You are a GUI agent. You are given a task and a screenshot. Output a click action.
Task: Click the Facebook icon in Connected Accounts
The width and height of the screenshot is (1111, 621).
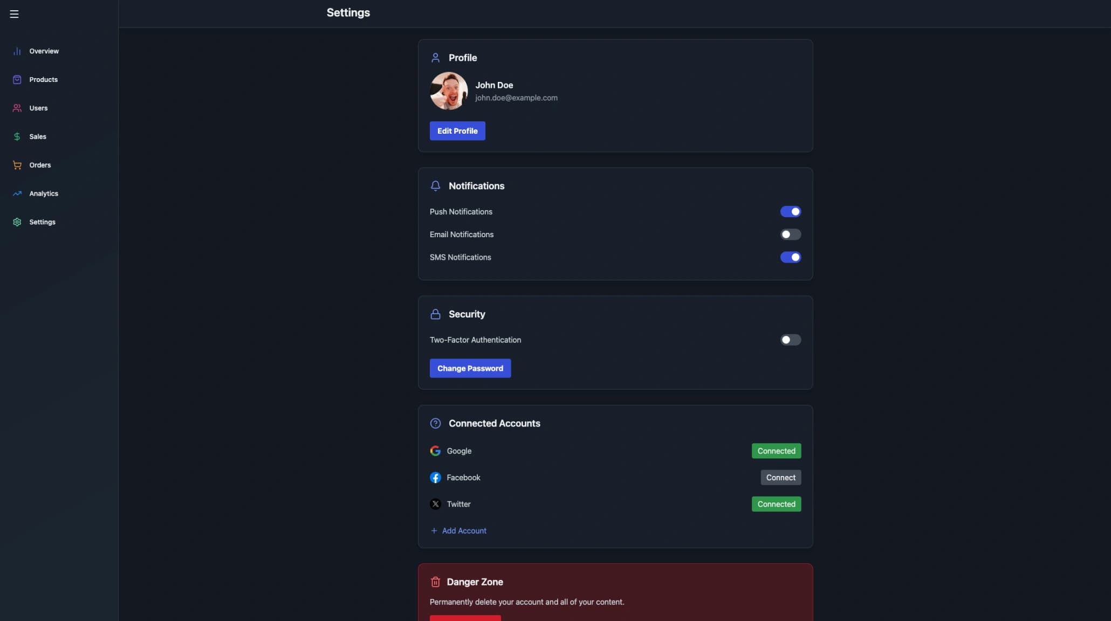click(435, 477)
